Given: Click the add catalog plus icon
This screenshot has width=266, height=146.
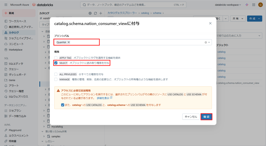Looking at the screenshot, I should 101,13.
